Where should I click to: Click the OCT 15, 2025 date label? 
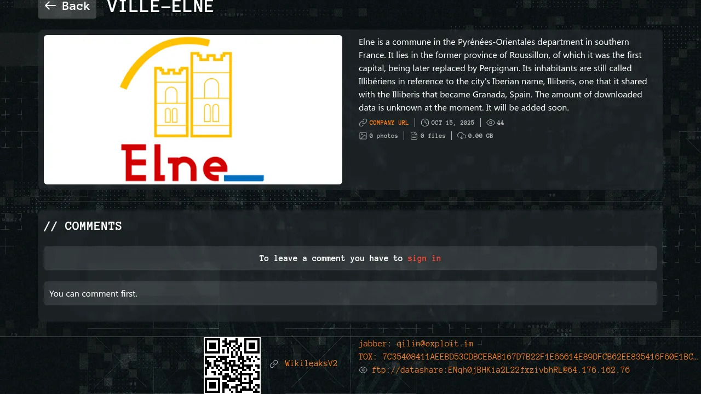click(x=452, y=123)
